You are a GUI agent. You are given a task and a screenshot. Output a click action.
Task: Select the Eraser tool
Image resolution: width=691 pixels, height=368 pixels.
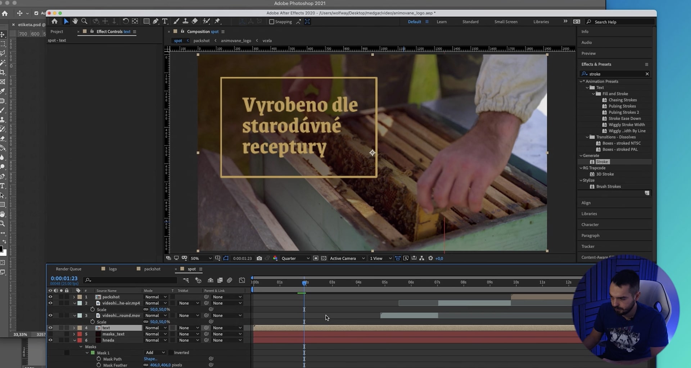coord(195,21)
